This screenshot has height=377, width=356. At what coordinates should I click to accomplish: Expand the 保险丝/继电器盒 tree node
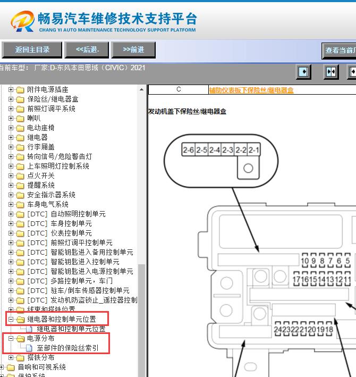click(x=11, y=99)
